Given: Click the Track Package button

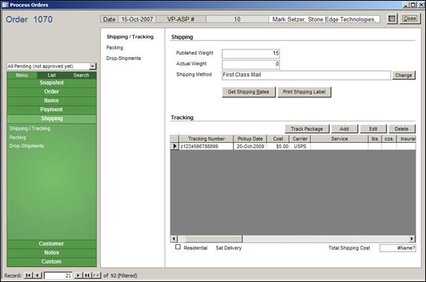Looking at the screenshot, I should (307, 129).
